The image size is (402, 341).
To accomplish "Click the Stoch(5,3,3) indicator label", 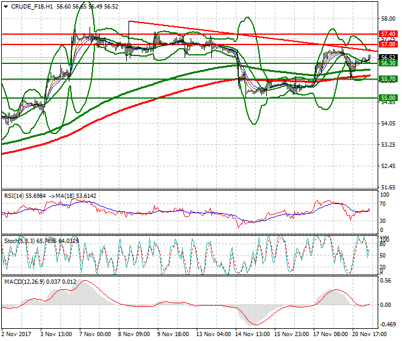I will (x=17, y=241).
